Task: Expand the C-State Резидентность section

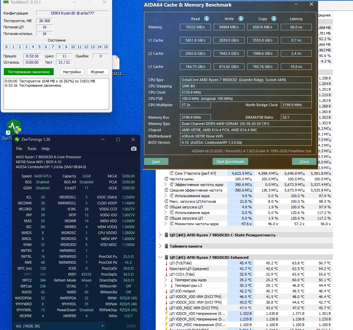Action: point(160,235)
